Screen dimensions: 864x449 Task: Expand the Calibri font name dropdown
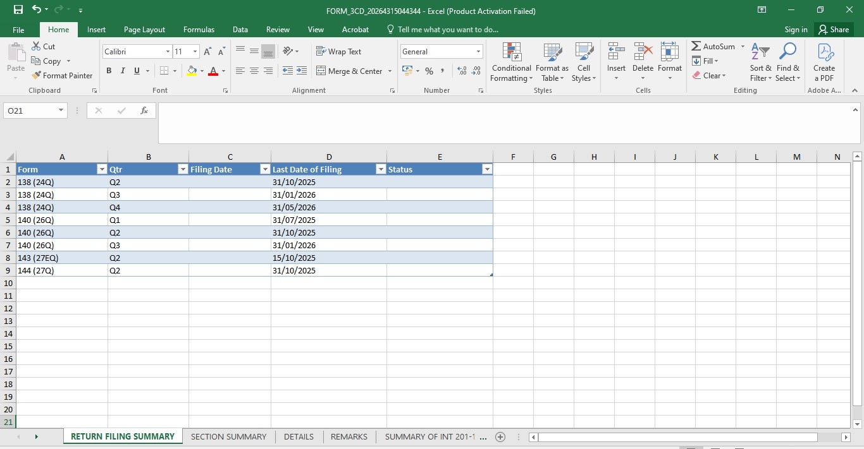click(168, 51)
